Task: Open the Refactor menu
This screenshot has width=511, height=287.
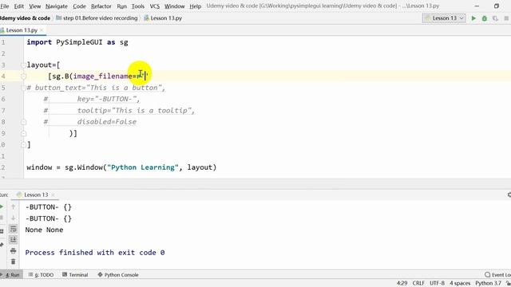Action: [x=101, y=6]
